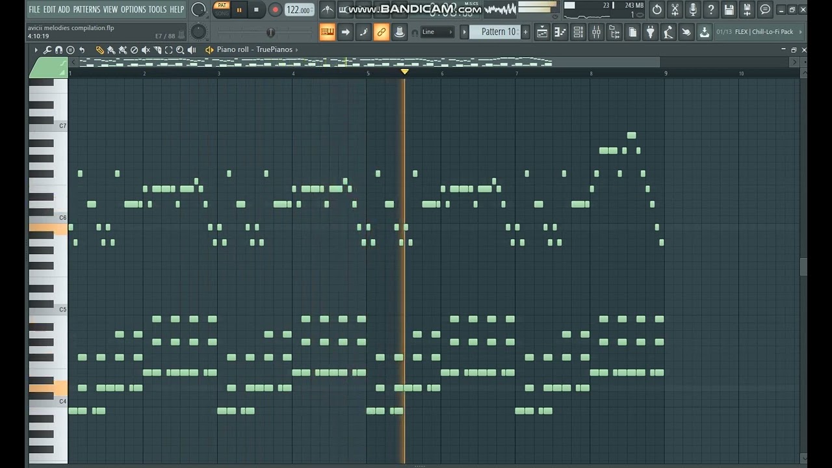Click the render audio file icon
The height and width of the screenshot is (468, 832).
coord(747,9)
